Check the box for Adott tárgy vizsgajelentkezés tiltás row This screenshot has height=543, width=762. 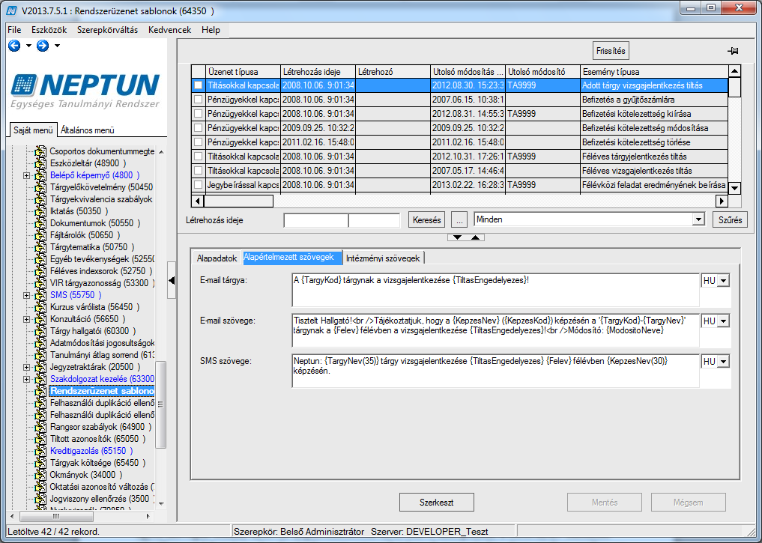(x=199, y=85)
